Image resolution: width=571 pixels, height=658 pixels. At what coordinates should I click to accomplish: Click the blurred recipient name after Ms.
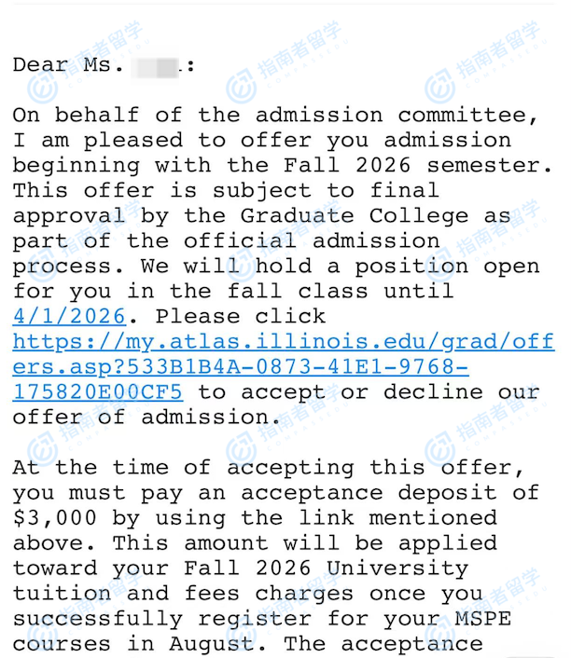pos(155,67)
